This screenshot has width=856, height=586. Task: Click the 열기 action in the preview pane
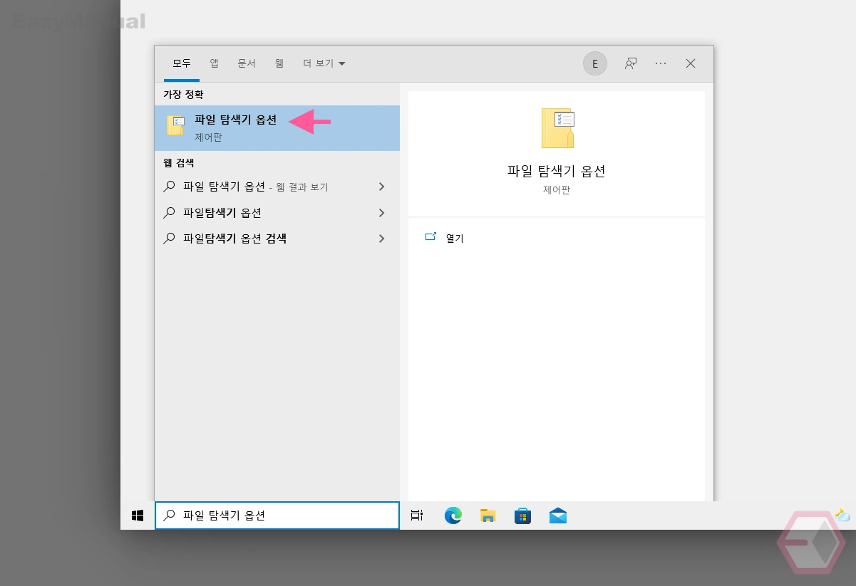(455, 239)
